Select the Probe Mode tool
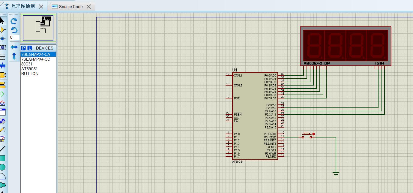Viewport: 413px width, 193px height. 2,130
